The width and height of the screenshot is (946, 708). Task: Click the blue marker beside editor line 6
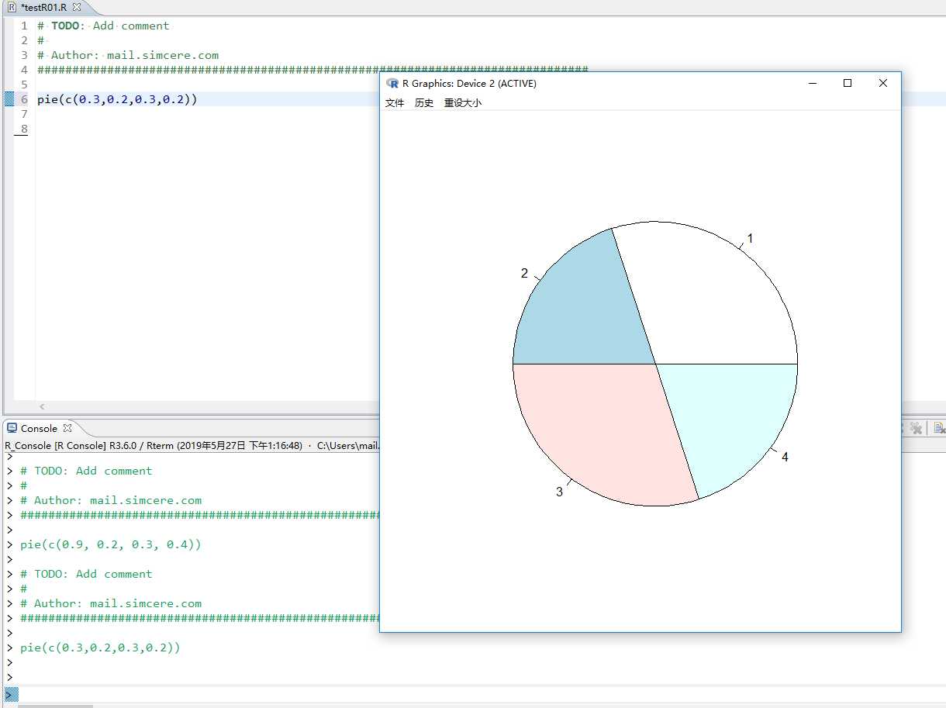9,99
